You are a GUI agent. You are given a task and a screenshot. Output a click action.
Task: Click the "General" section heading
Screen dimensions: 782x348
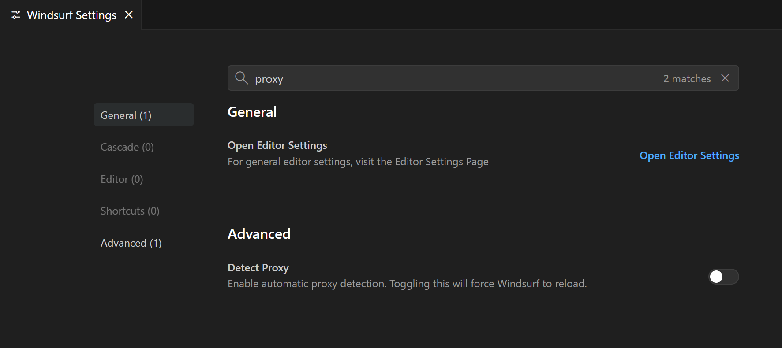click(x=252, y=112)
